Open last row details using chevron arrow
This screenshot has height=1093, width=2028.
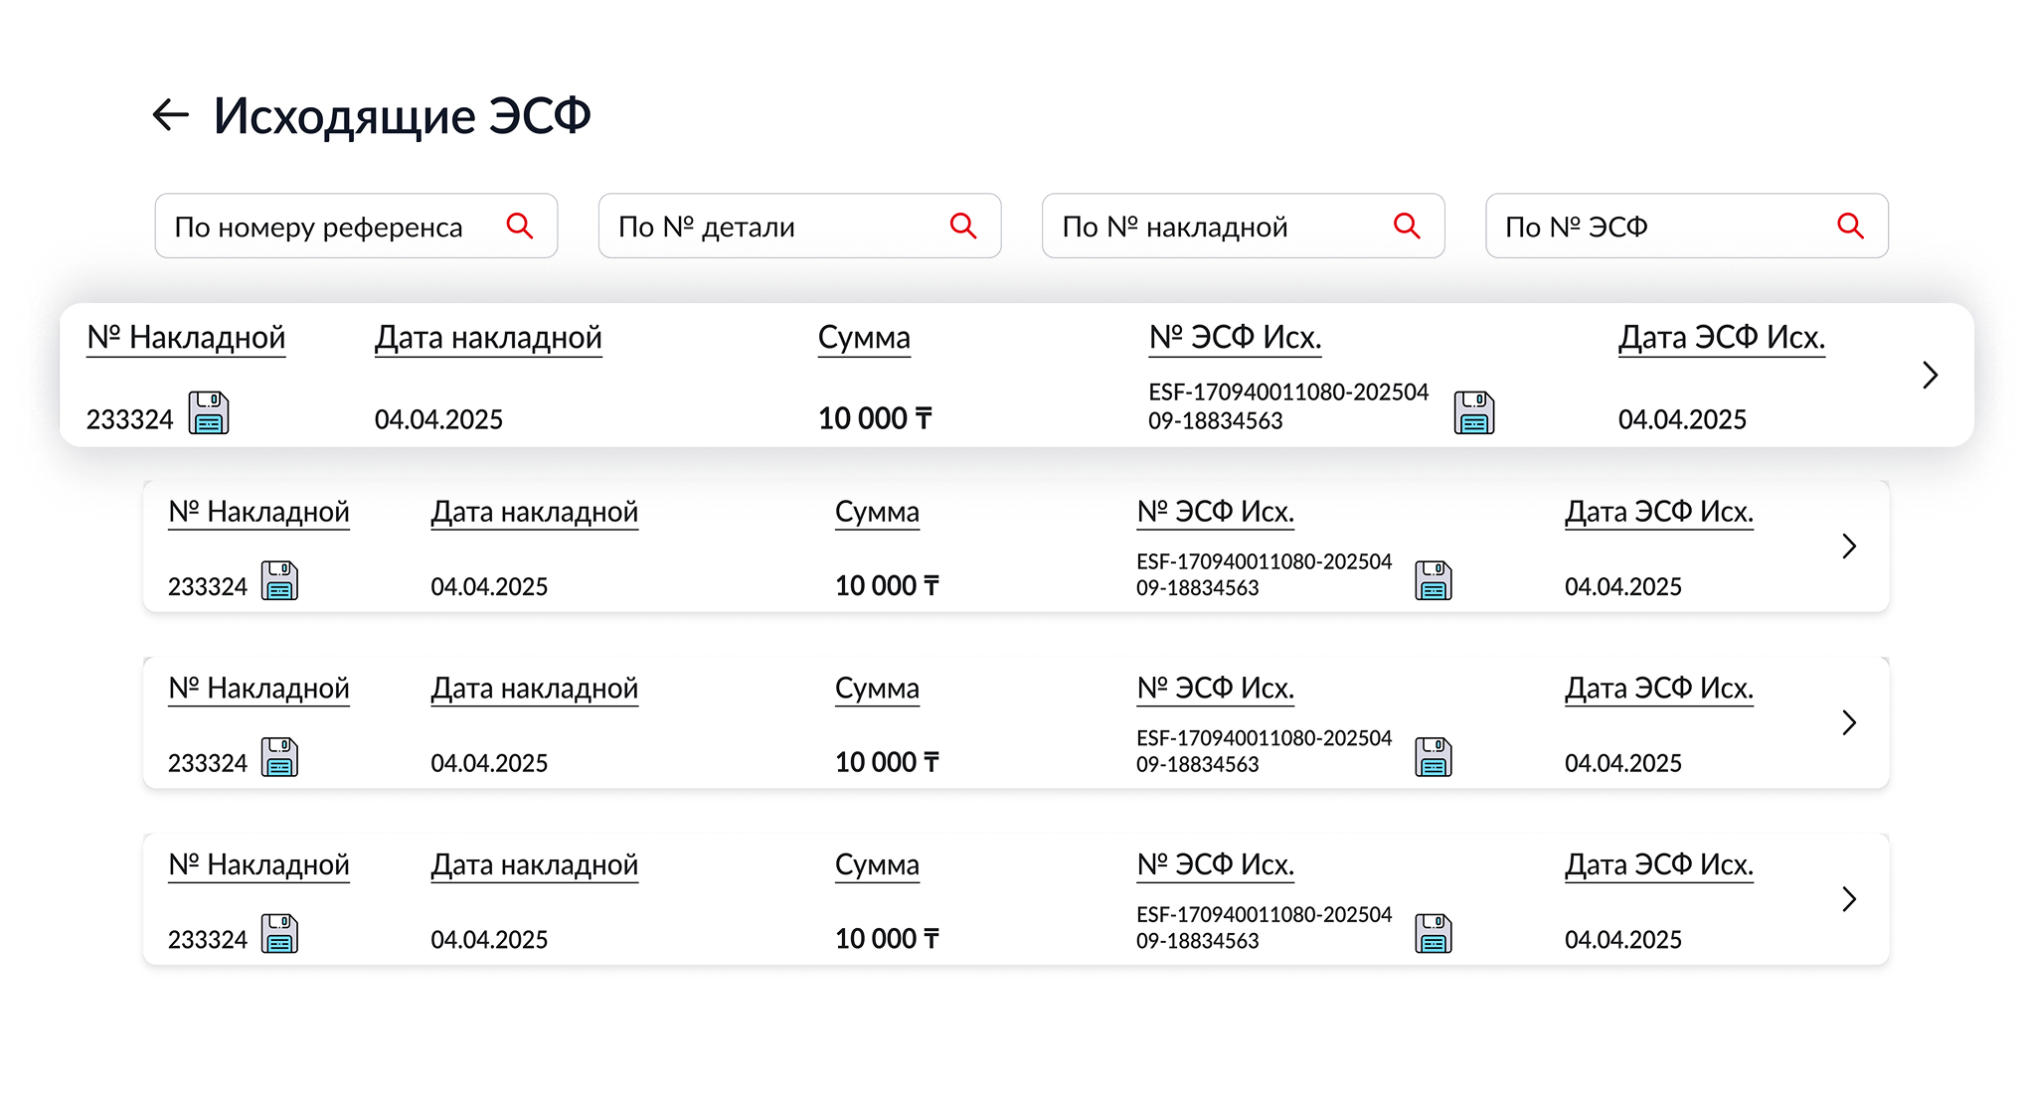click(x=1848, y=899)
